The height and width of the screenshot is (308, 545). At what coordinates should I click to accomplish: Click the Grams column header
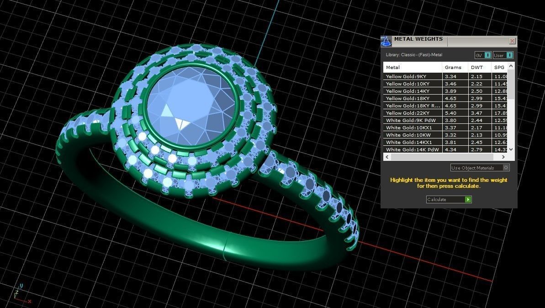pyautogui.click(x=455, y=68)
